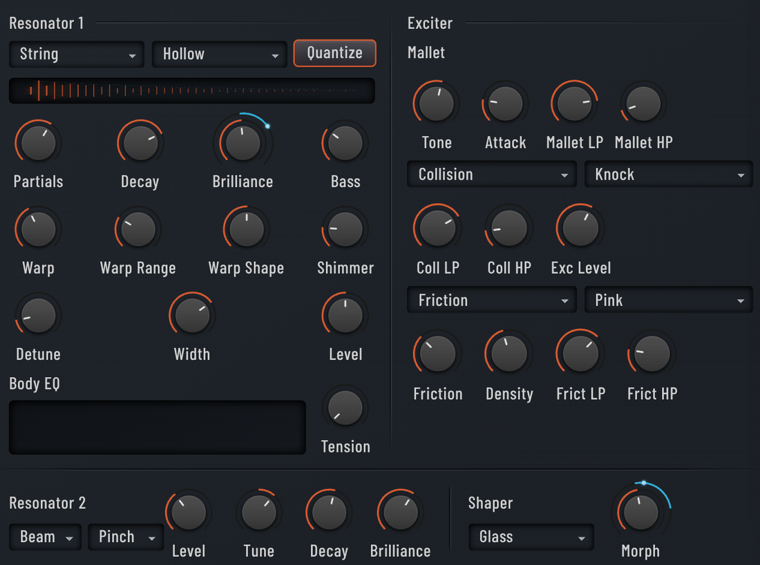
Task: Click the Resonator 2 section title
Action: pyautogui.click(x=48, y=503)
